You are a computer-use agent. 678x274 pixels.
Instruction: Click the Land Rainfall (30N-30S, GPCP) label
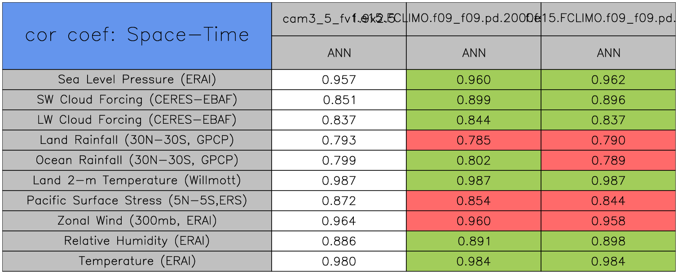137,140
